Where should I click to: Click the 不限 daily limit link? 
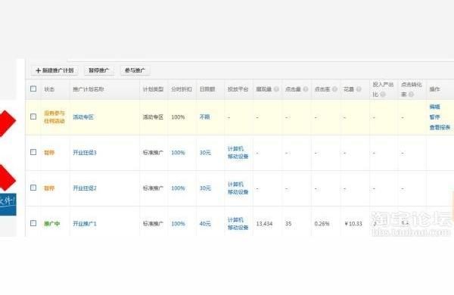205,117
